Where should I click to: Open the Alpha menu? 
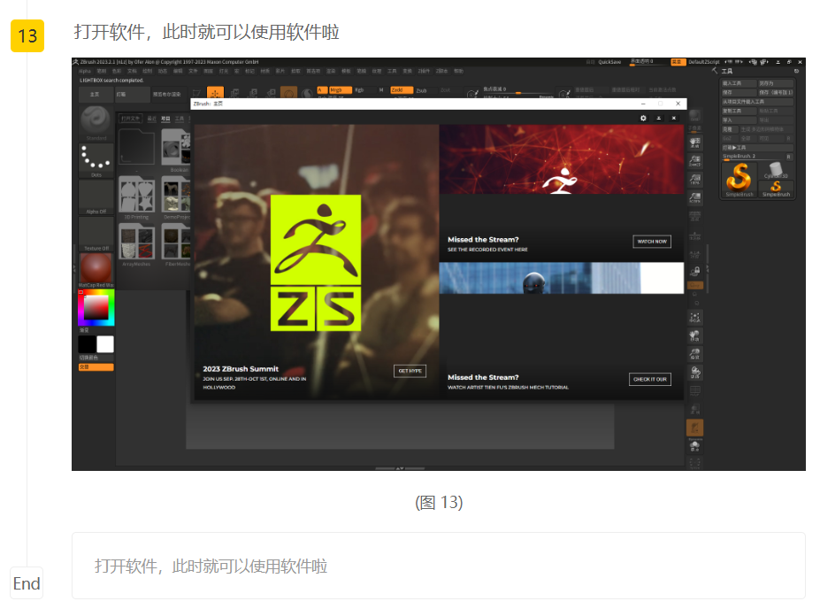(x=84, y=71)
